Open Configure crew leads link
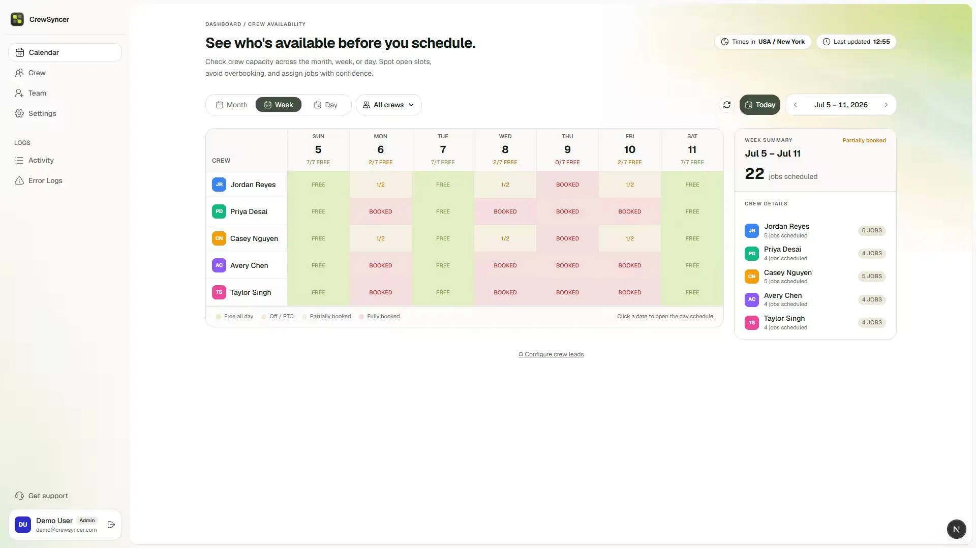Viewport: 976px width, 548px height. [x=551, y=354]
